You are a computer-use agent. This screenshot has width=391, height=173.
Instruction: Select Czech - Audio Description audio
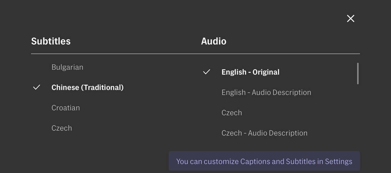point(264,133)
